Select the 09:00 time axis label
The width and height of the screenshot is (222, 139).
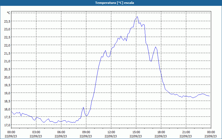[86, 132]
